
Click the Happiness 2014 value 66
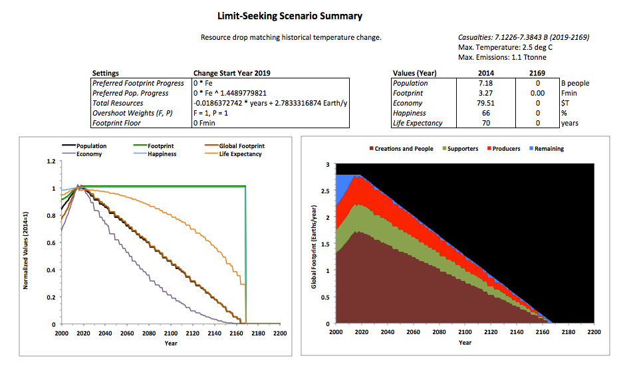(486, 113)
